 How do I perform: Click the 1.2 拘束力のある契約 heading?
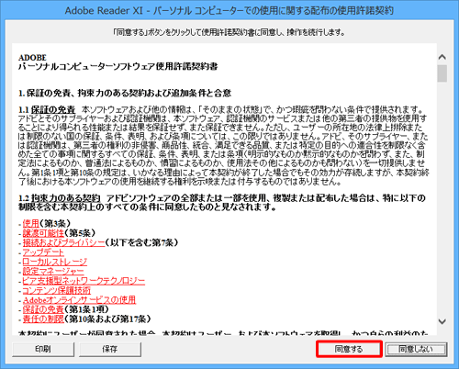tap(59, 198)
